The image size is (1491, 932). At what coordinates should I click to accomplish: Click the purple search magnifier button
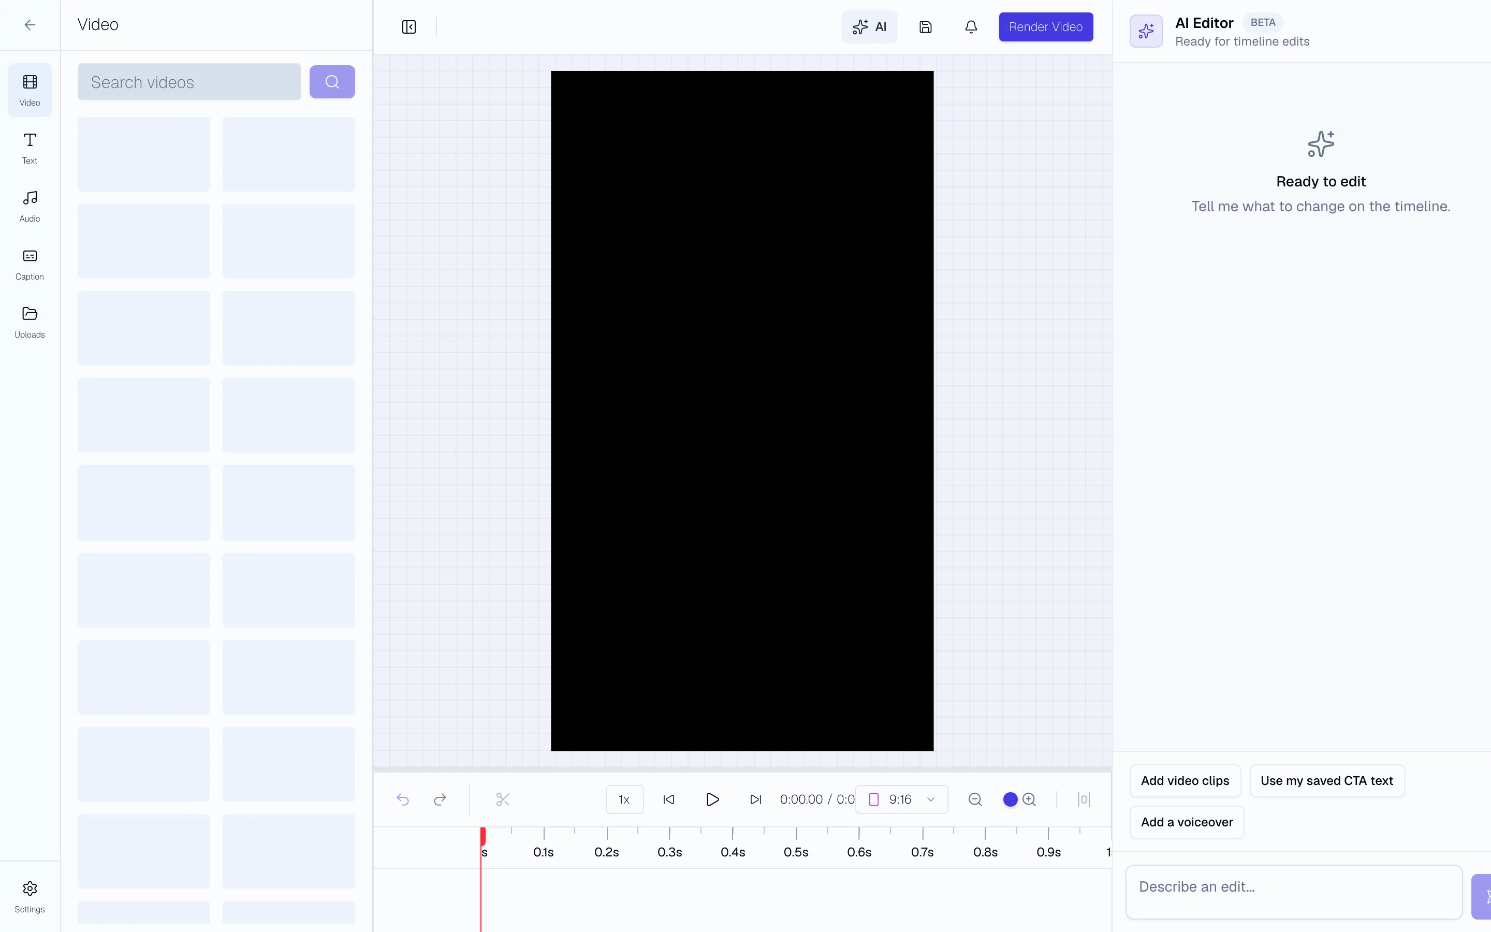tap(332, 82)
